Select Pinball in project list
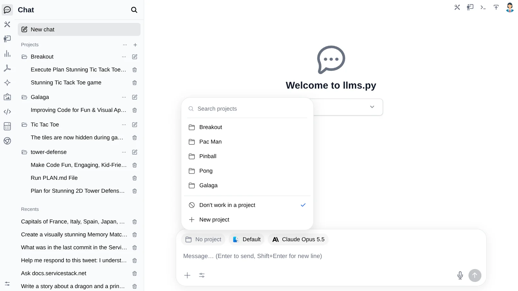The height and width of the screenshot is (291, 518). 247,156
